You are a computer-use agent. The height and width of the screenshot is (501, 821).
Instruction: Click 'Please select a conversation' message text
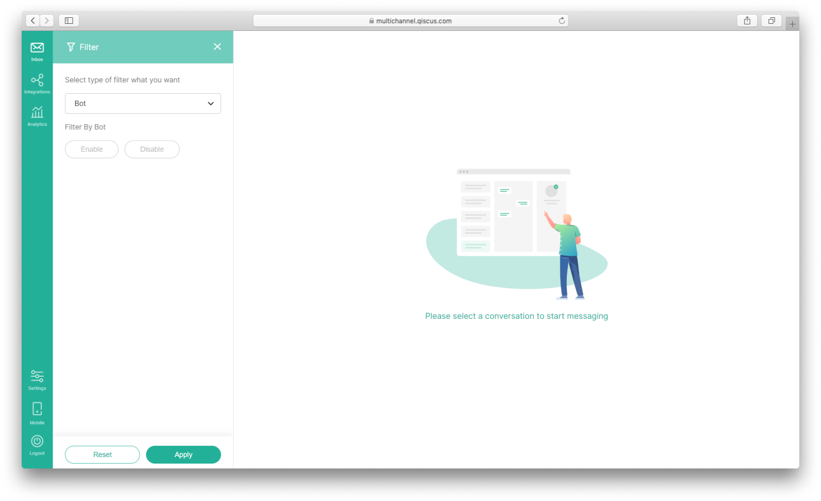pyautogui.click(x=516, y=316)
